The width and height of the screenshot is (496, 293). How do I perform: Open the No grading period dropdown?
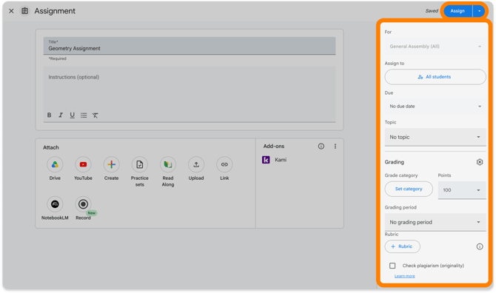click(x=435, y=222)
